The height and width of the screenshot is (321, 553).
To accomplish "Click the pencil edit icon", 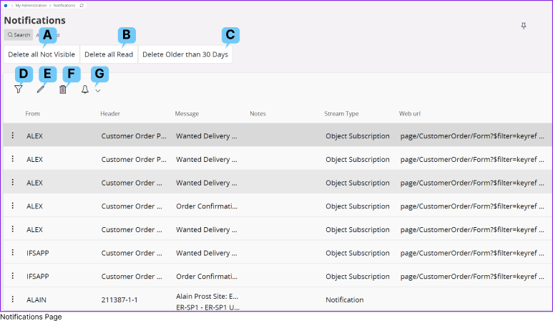I will (x=41, y=90).
